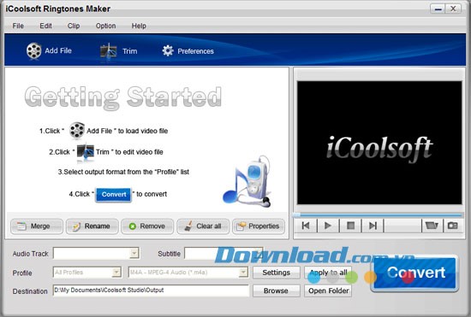
Task: Click the Destination path field
Action: click(151, 291)
